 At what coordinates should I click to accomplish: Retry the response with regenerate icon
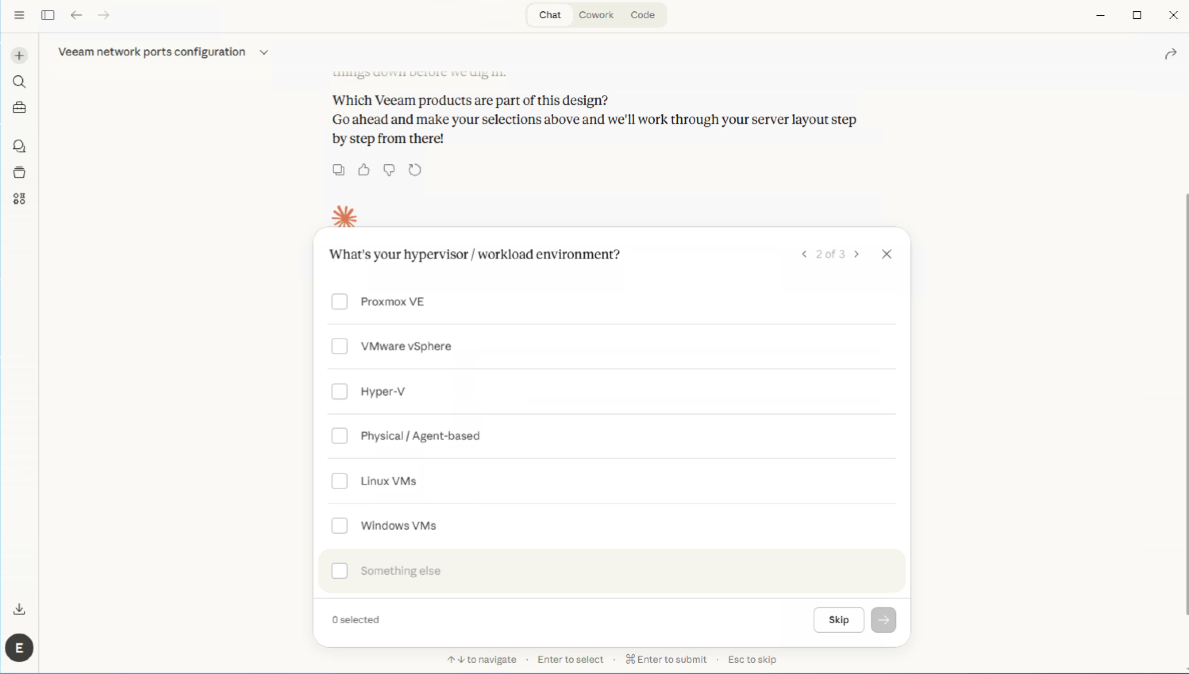point(415,170)
